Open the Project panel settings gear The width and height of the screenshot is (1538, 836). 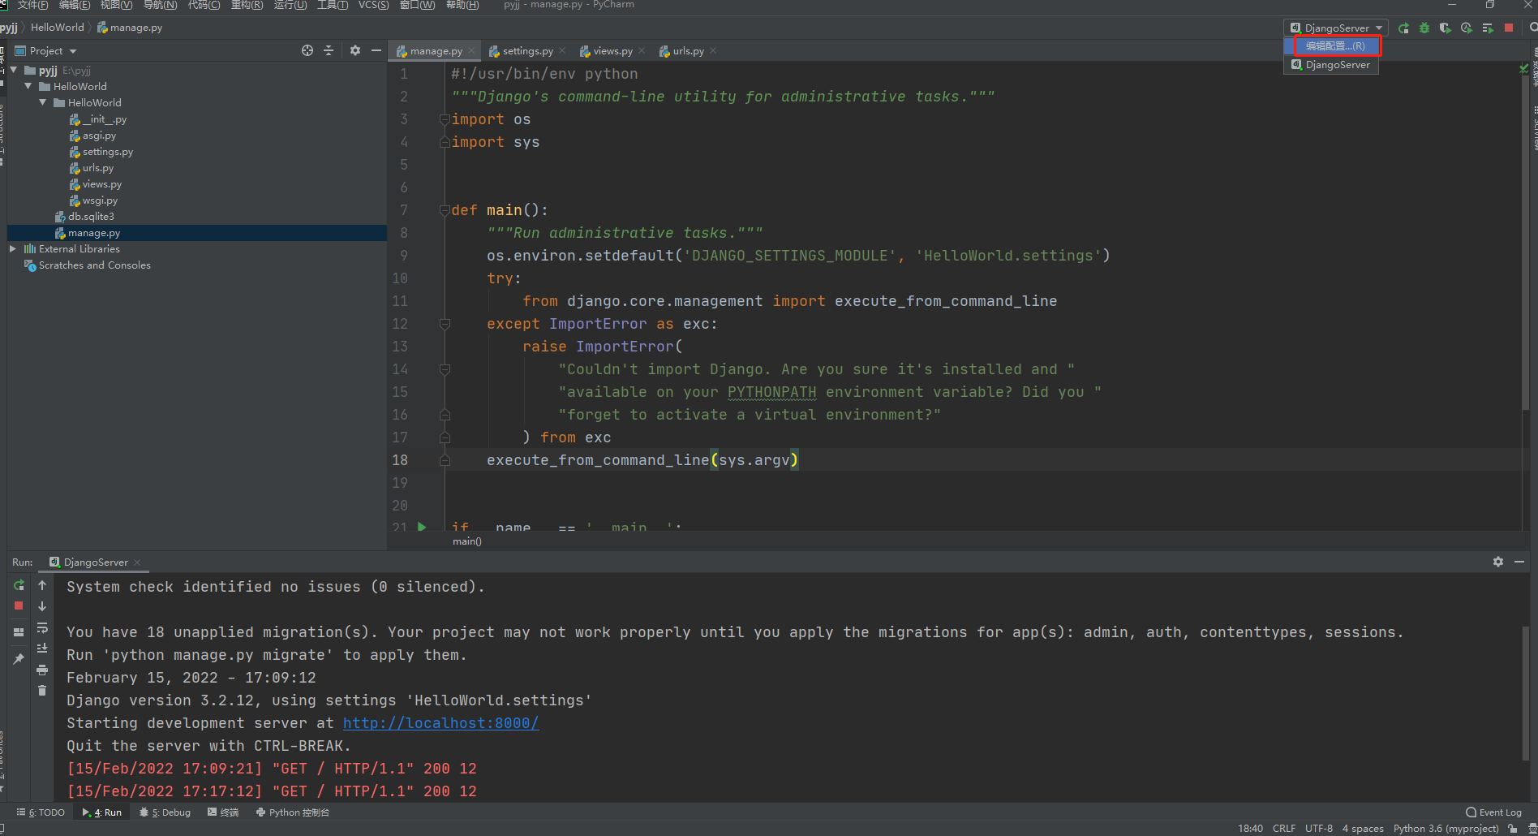point(354,50)
